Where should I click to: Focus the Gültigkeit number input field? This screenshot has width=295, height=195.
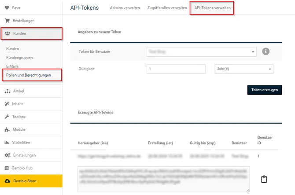click(x=176, y=69)
